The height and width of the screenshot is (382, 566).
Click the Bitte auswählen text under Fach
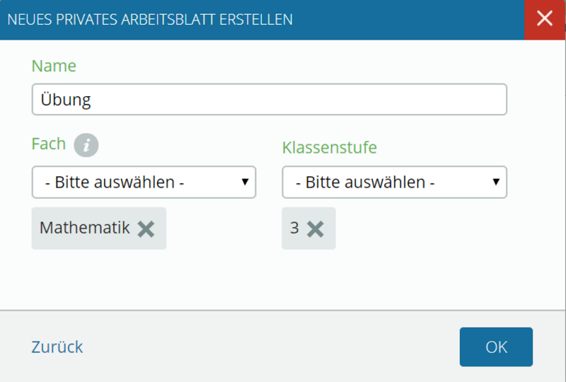click(x=115, y=183)
